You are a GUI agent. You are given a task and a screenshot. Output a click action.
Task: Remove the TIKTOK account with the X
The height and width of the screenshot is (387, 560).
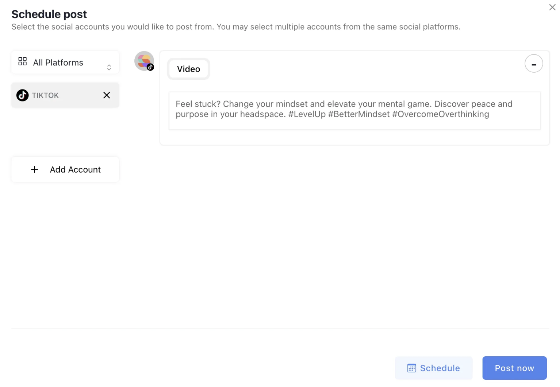[x=107, y=95]
